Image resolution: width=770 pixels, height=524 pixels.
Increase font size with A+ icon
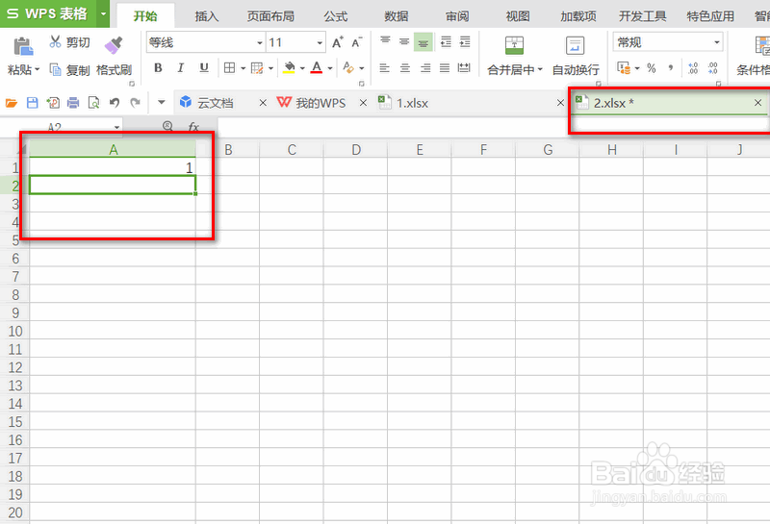(338, 42)
